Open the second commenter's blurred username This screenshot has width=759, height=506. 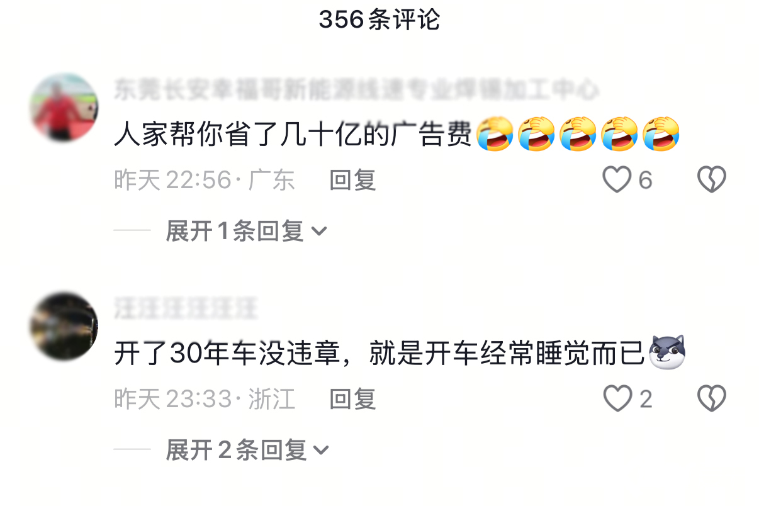(186, 308)
